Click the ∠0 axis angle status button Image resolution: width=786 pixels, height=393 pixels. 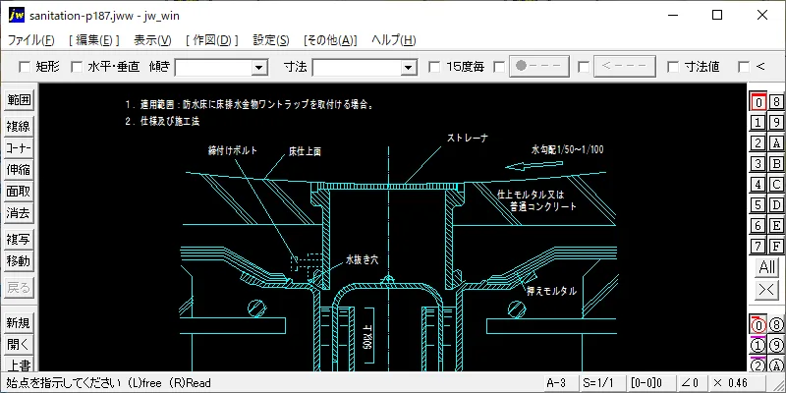click(x=691, y=383)
